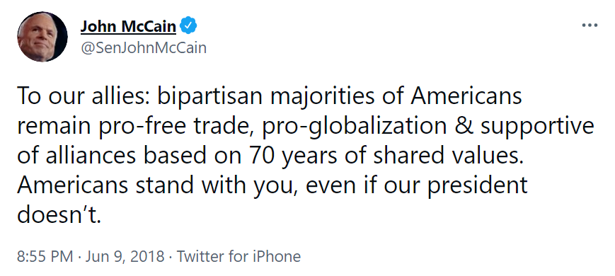Image resolution: width=615 pixels, height=276 pixels.
Task: Open the tweet's three-dot more options menu
Action: [590, 25]
